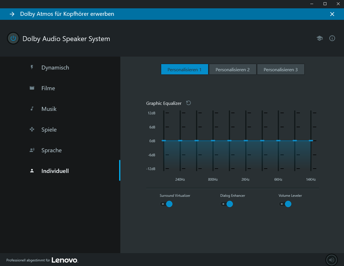
Task: Disable the Dialog Enhancer switch
Action: [227, 204]
